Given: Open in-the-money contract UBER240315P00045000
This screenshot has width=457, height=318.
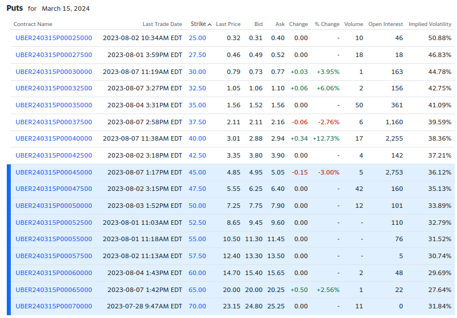Looking at the screenshot, I should pos(54,172).
